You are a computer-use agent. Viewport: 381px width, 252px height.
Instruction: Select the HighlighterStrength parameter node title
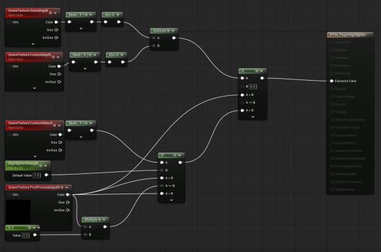tap(24, 163)
